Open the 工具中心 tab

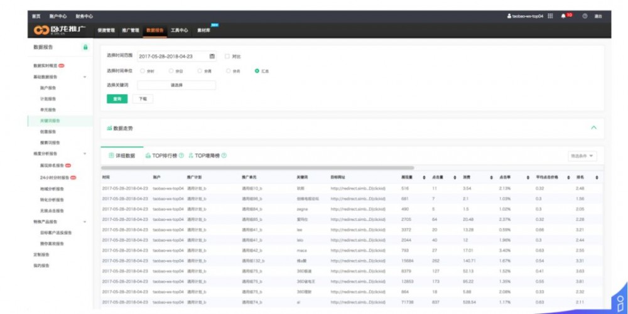point(179,30)
